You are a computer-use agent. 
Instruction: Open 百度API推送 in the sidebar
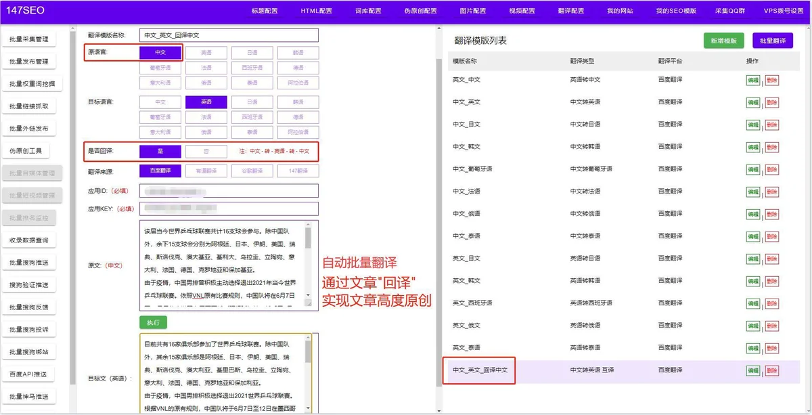coord(29,374)
